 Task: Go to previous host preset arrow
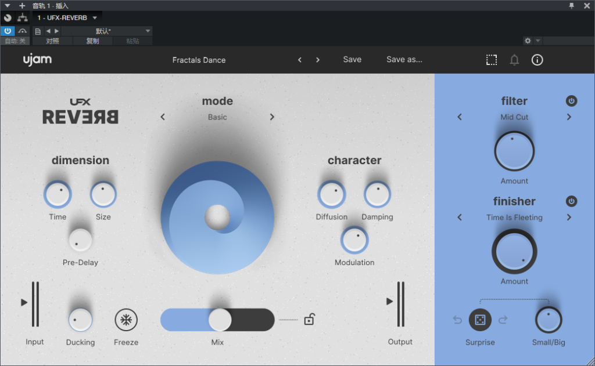[48, 31]
